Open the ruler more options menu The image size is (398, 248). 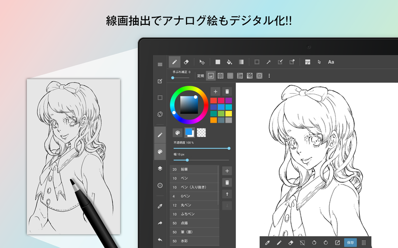[269, 76]
